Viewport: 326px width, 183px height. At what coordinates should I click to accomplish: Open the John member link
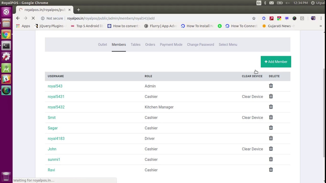tap(52, 149)
